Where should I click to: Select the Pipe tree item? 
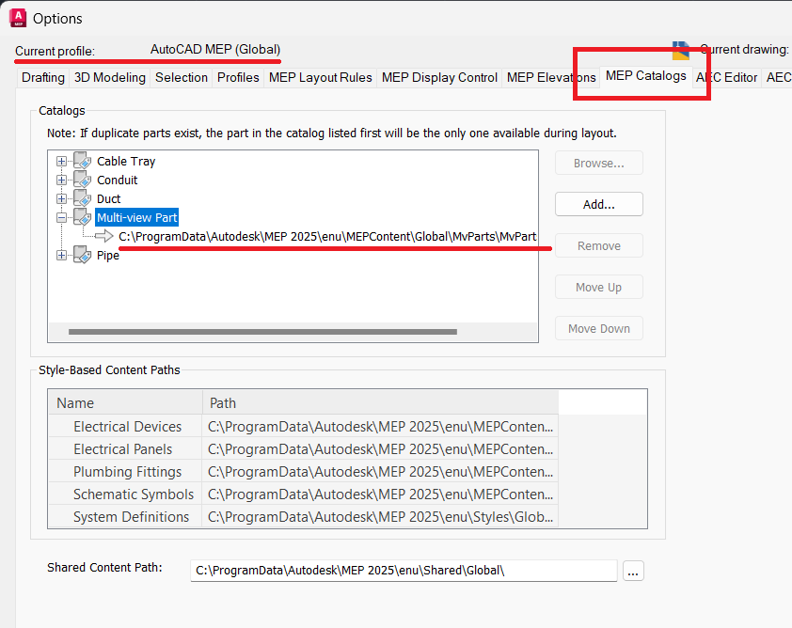coord(107,255)
